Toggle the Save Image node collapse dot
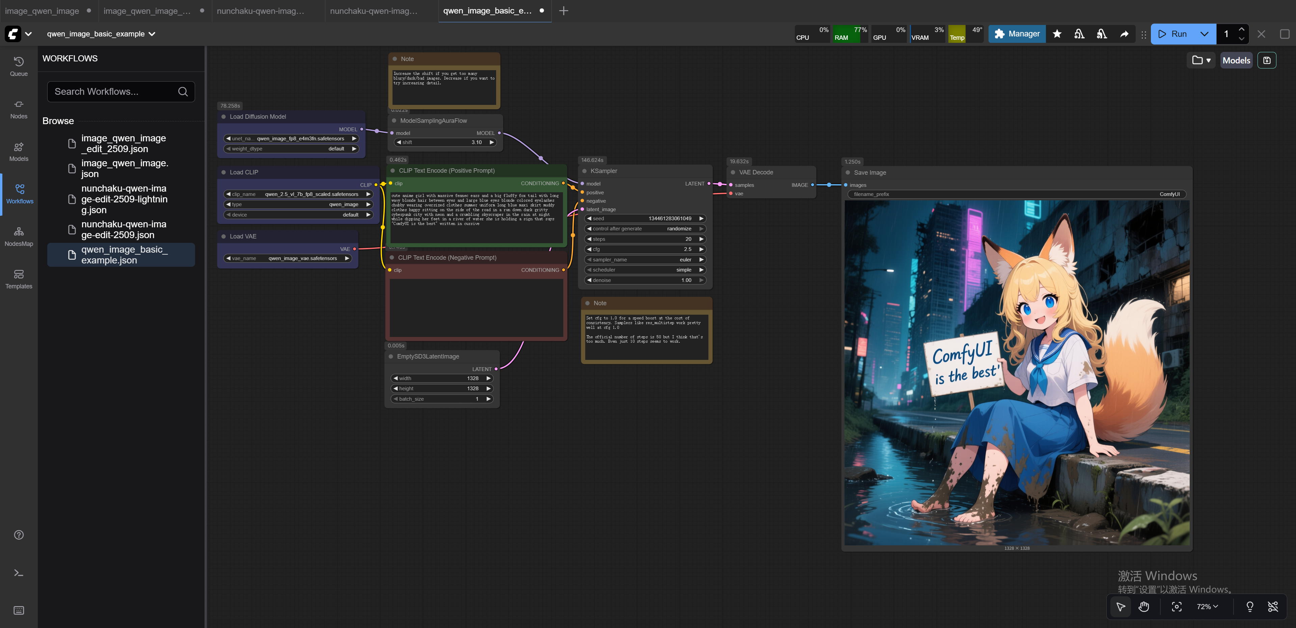This screenshot has width=1296, height=628. pyautogui.click(x=848, y=172)
